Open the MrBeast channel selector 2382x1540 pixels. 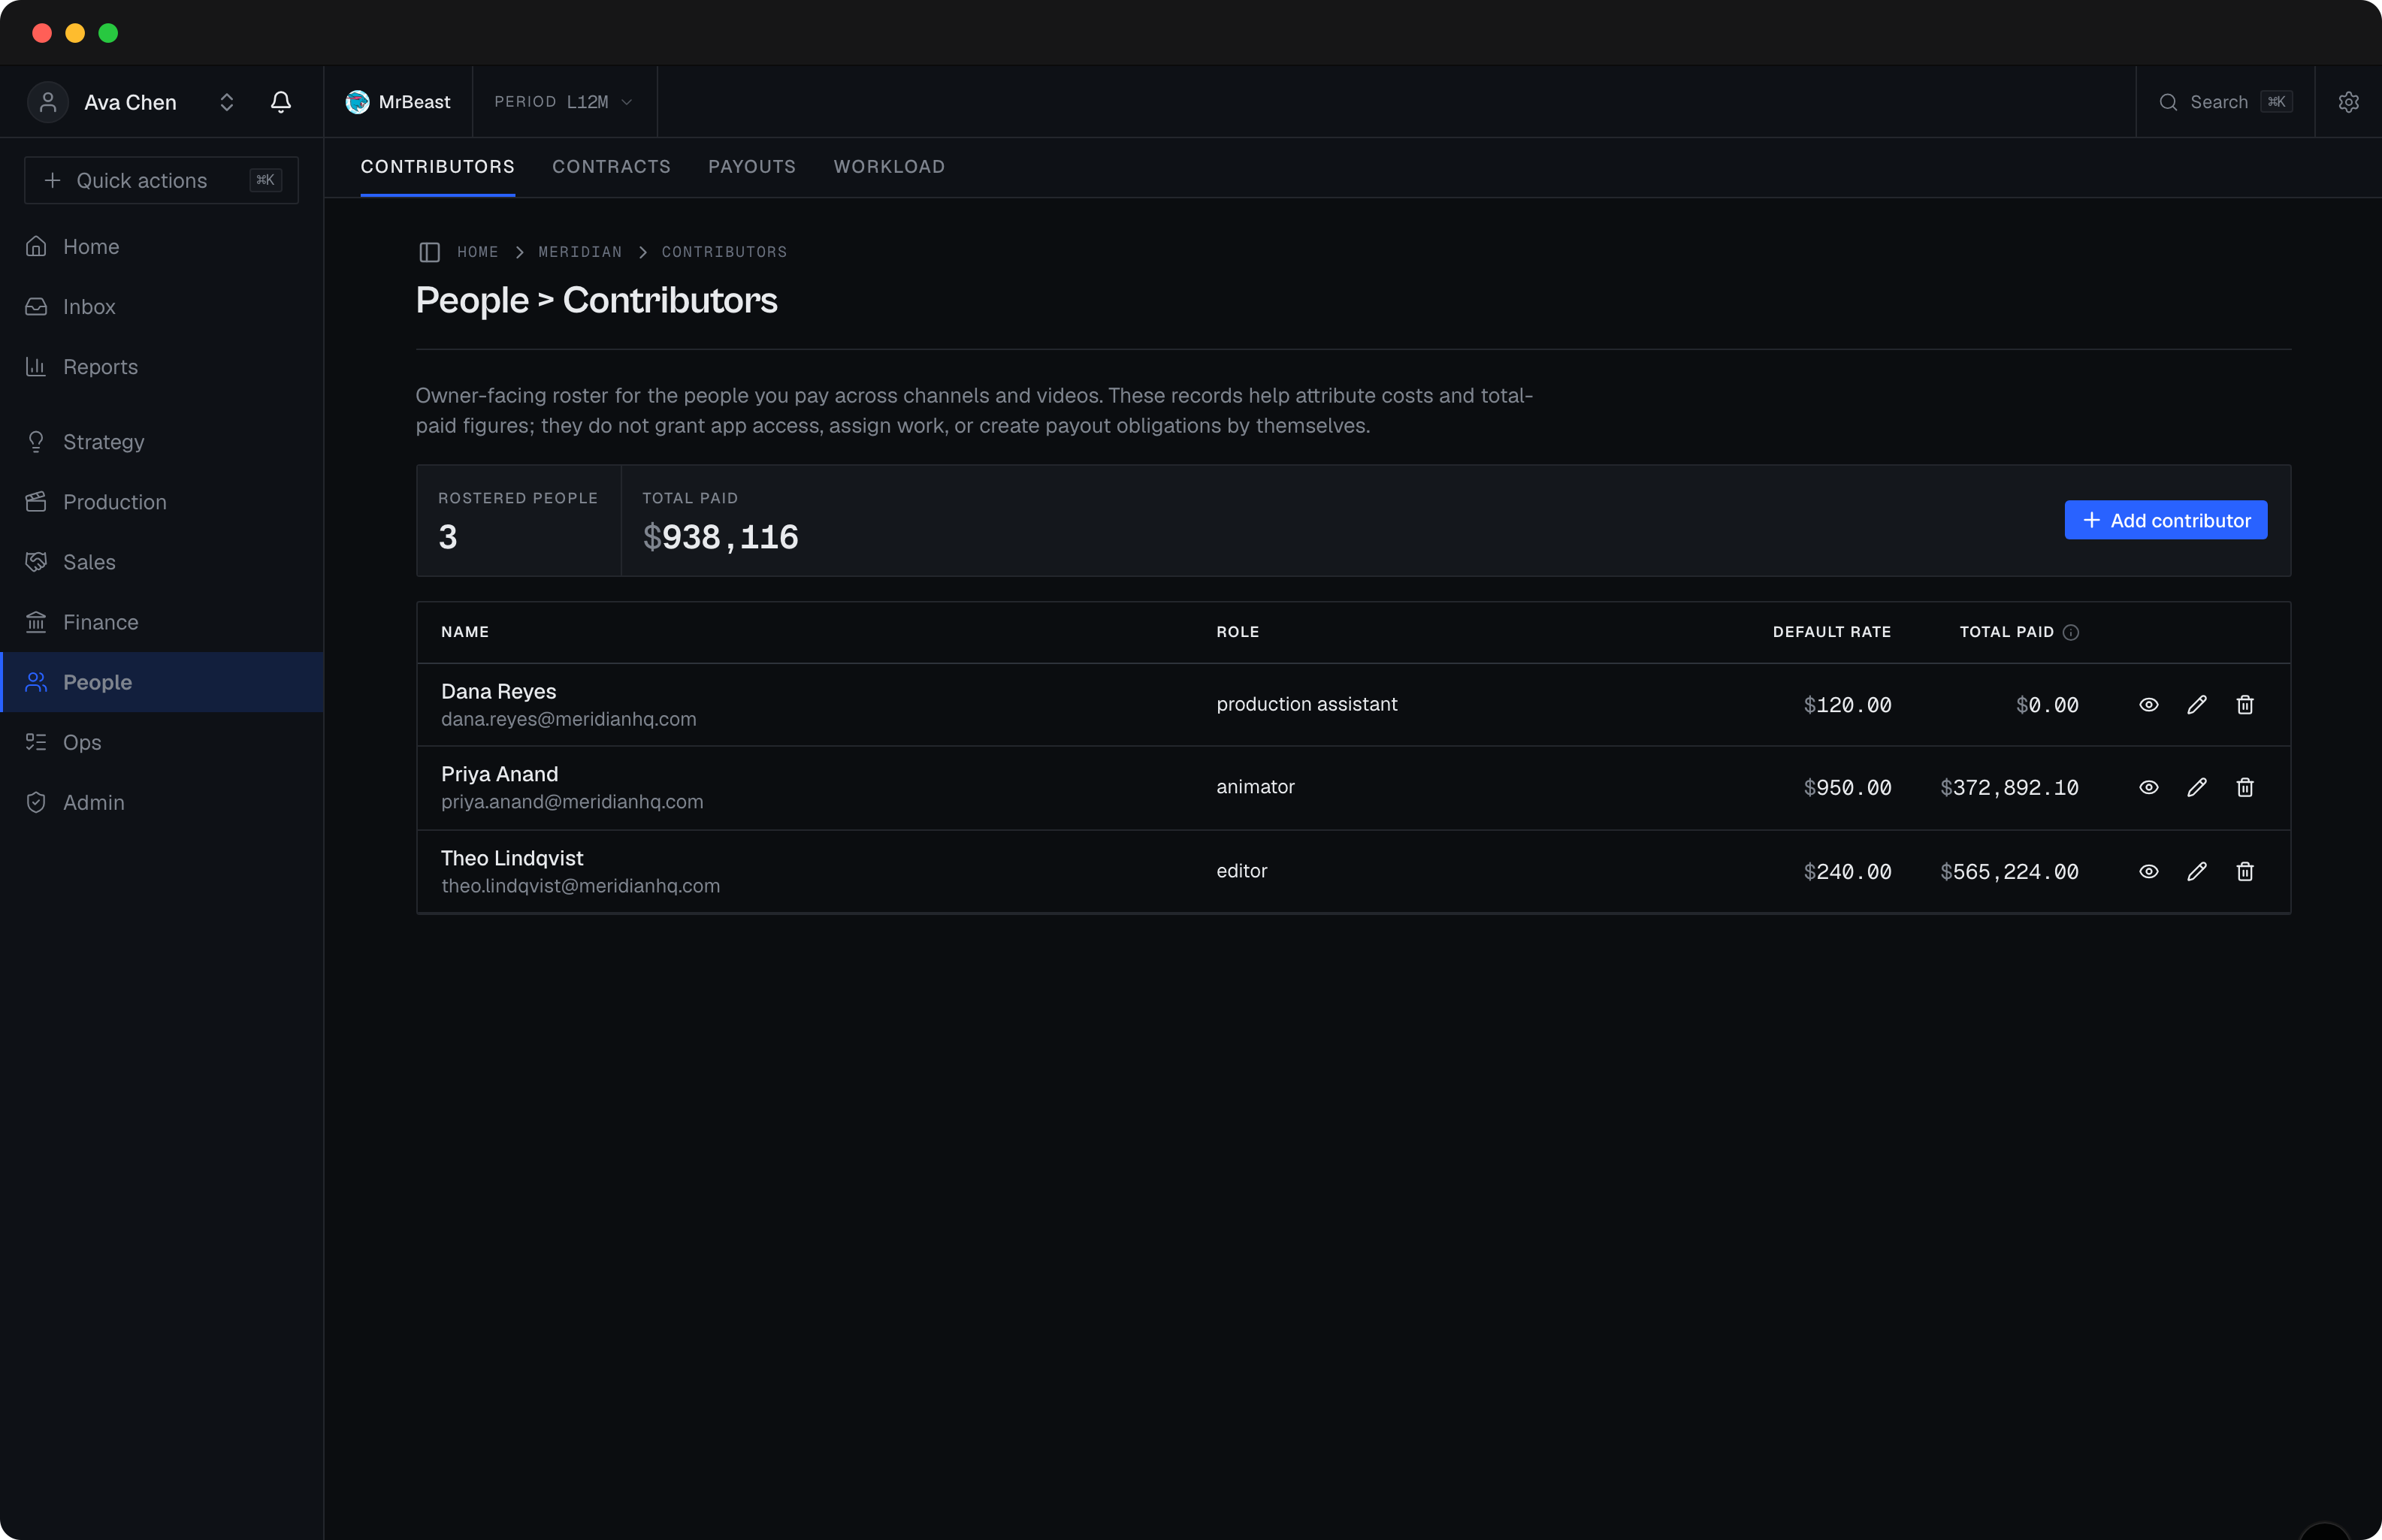[x=398, y=102]
